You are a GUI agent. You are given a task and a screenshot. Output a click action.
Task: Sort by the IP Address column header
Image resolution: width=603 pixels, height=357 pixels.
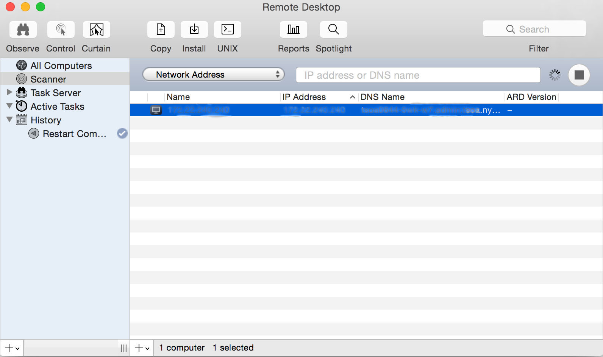[x=304, y=97]
